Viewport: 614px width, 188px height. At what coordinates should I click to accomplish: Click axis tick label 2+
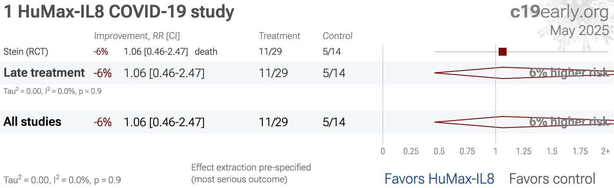[605, 152]
